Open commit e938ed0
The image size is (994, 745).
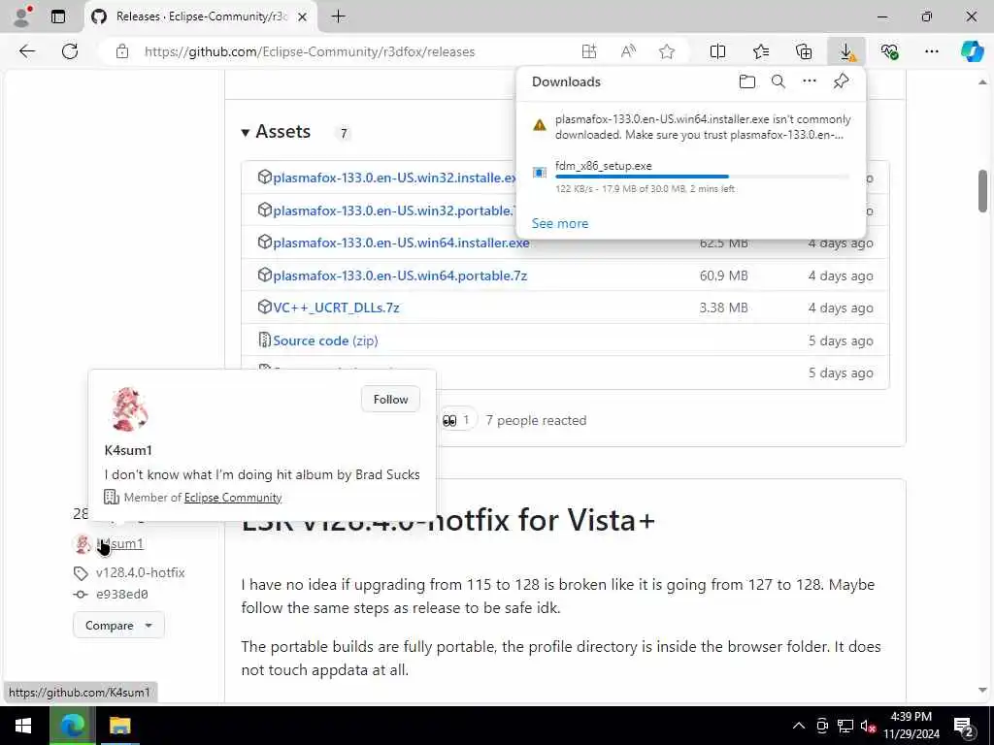click(x=121, y=595)
